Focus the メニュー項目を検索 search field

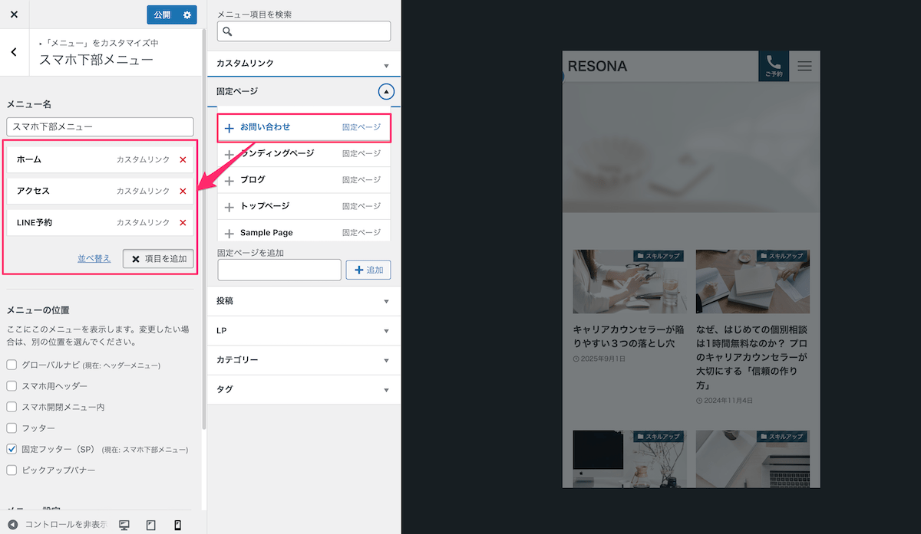pos(304,31)
